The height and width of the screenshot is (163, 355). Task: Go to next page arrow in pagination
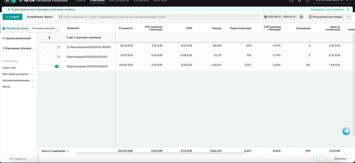[x=327, y=159]
